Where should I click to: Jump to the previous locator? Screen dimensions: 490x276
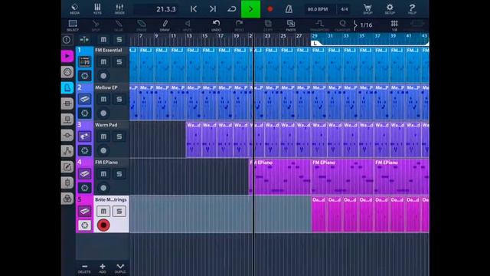194,9
